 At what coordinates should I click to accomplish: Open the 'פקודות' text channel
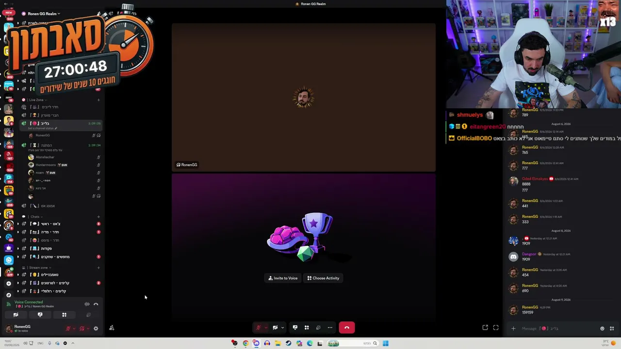point(61,249)
